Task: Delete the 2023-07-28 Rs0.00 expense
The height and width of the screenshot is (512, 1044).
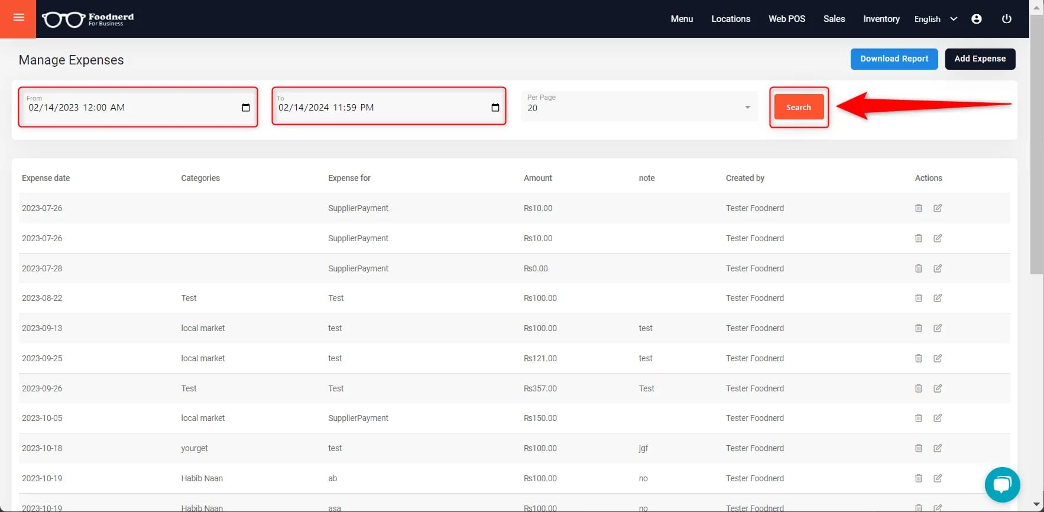Action: click(x=919, y=268)
